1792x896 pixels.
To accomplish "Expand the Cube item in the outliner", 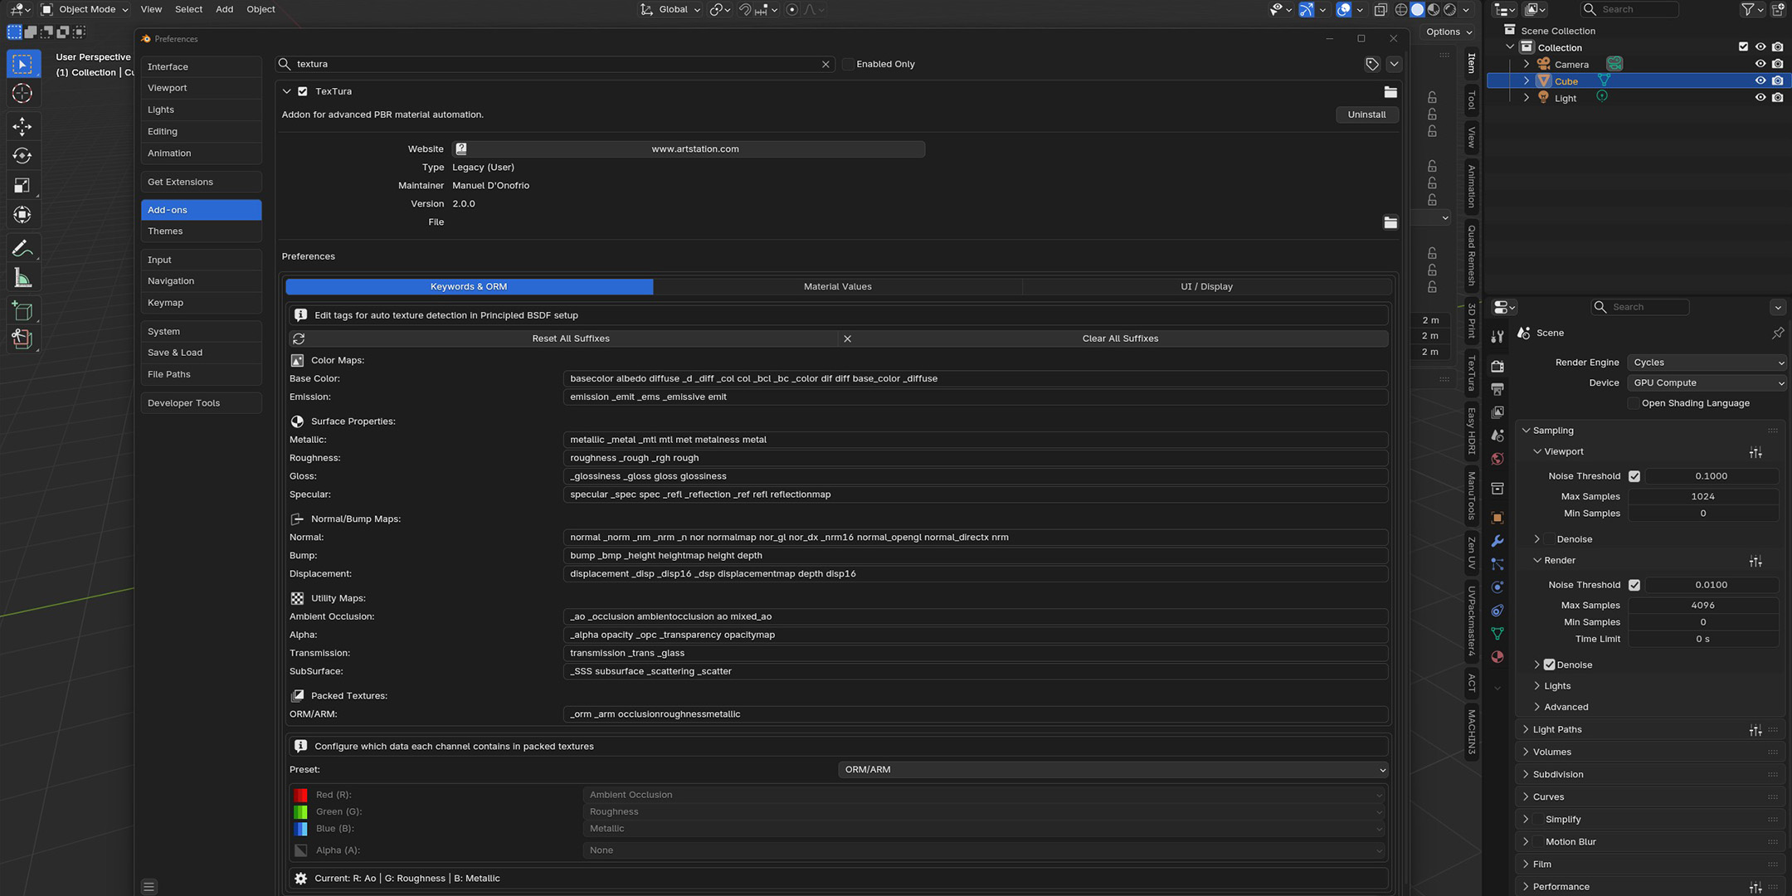I will point(1526,80).
